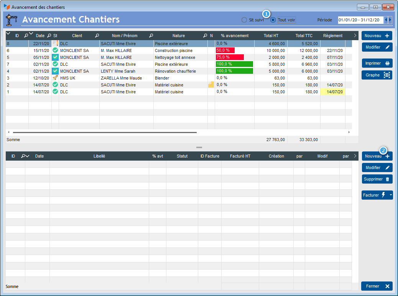Open the upper table's top-left column menu chevron
The height and width of the screenshot is (296, 398).
8,34
